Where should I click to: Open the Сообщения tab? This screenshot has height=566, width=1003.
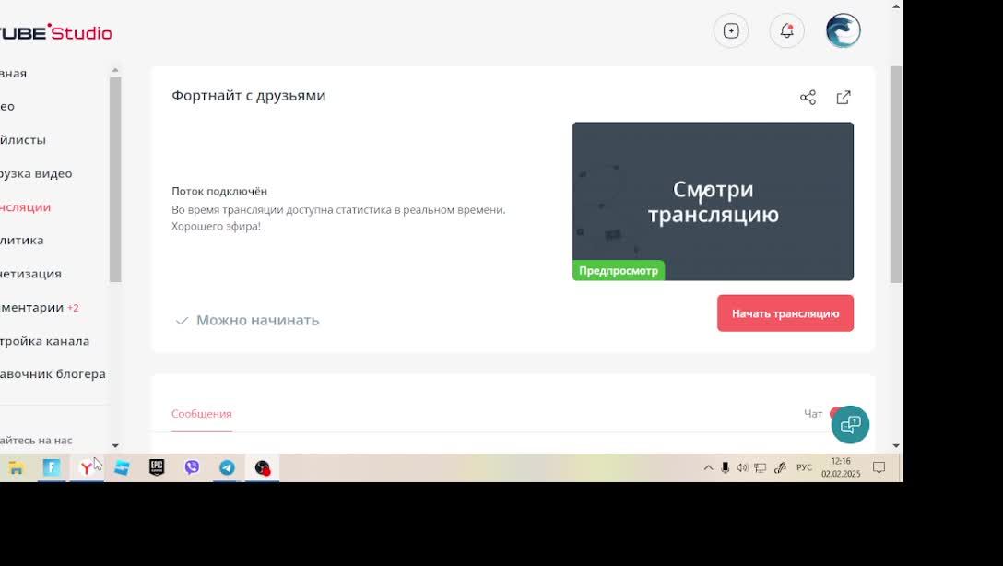[202, 414]
